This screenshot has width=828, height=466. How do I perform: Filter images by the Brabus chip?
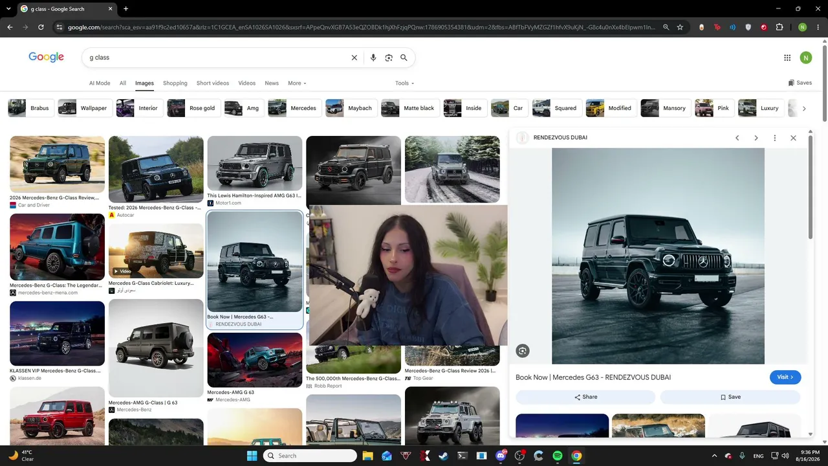point(30,108)
